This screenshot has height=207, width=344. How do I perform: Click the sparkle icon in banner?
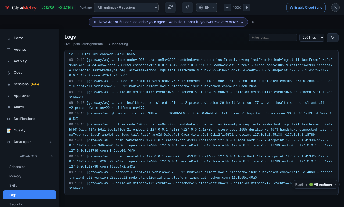[x=95, y=22]
